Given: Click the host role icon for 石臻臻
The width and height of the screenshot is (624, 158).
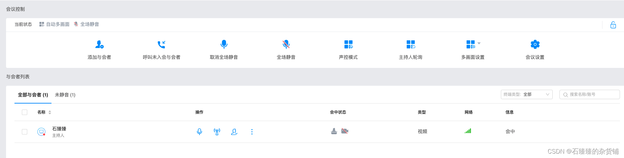Looking at the screenshot, I should coord(234,132).
